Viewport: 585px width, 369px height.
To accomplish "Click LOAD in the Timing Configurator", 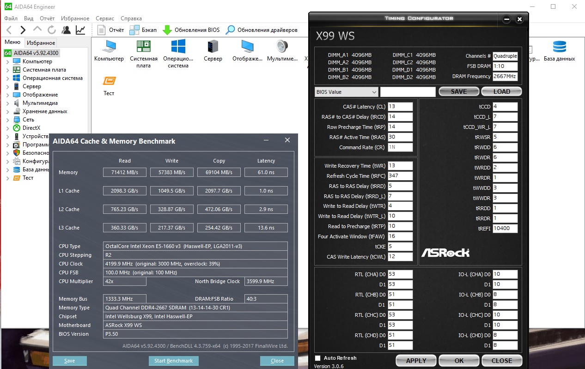I will [502, 91].
